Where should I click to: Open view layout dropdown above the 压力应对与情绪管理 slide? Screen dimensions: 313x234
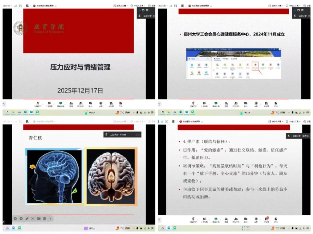pos(120,6)
